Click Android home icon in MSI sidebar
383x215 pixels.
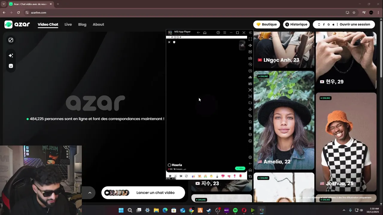(x=250, y=170)
